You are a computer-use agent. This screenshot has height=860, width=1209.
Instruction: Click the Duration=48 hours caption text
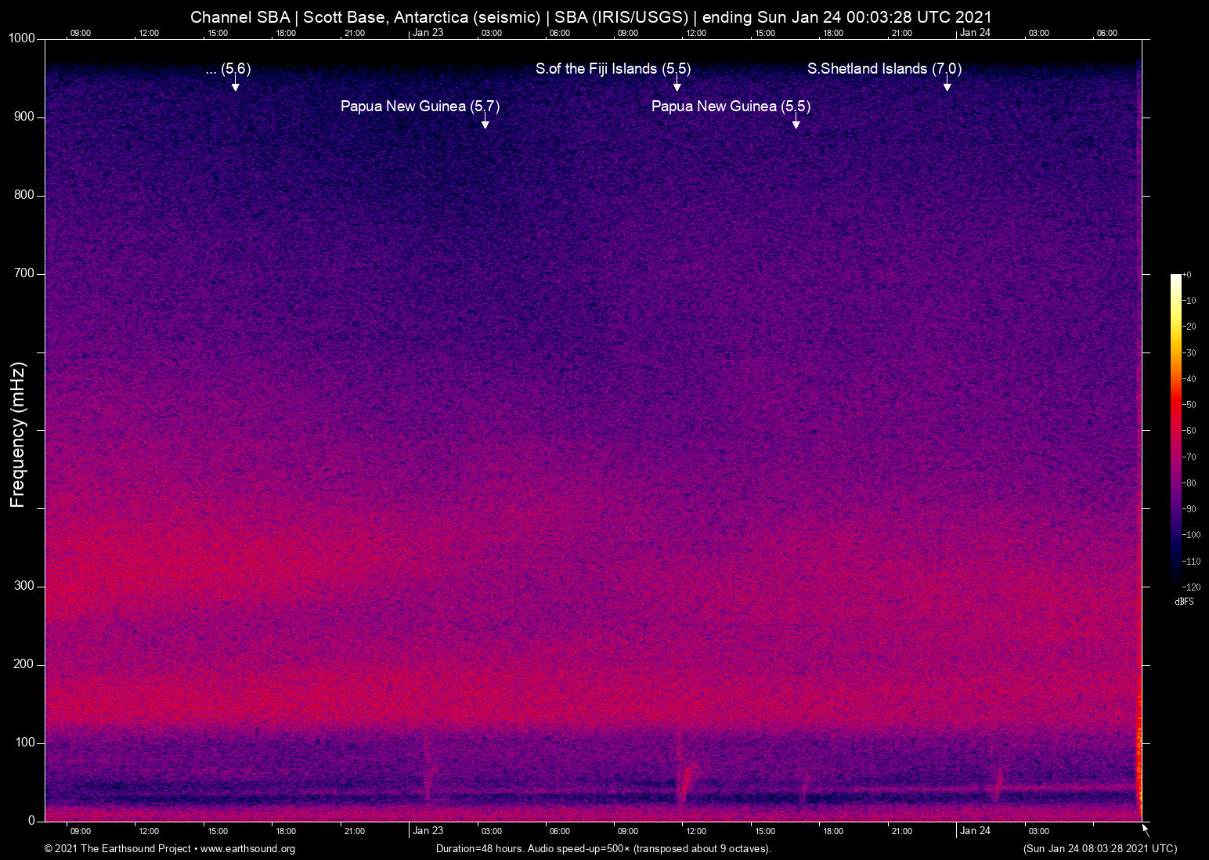pyautogui.click(x=604, y=849)
